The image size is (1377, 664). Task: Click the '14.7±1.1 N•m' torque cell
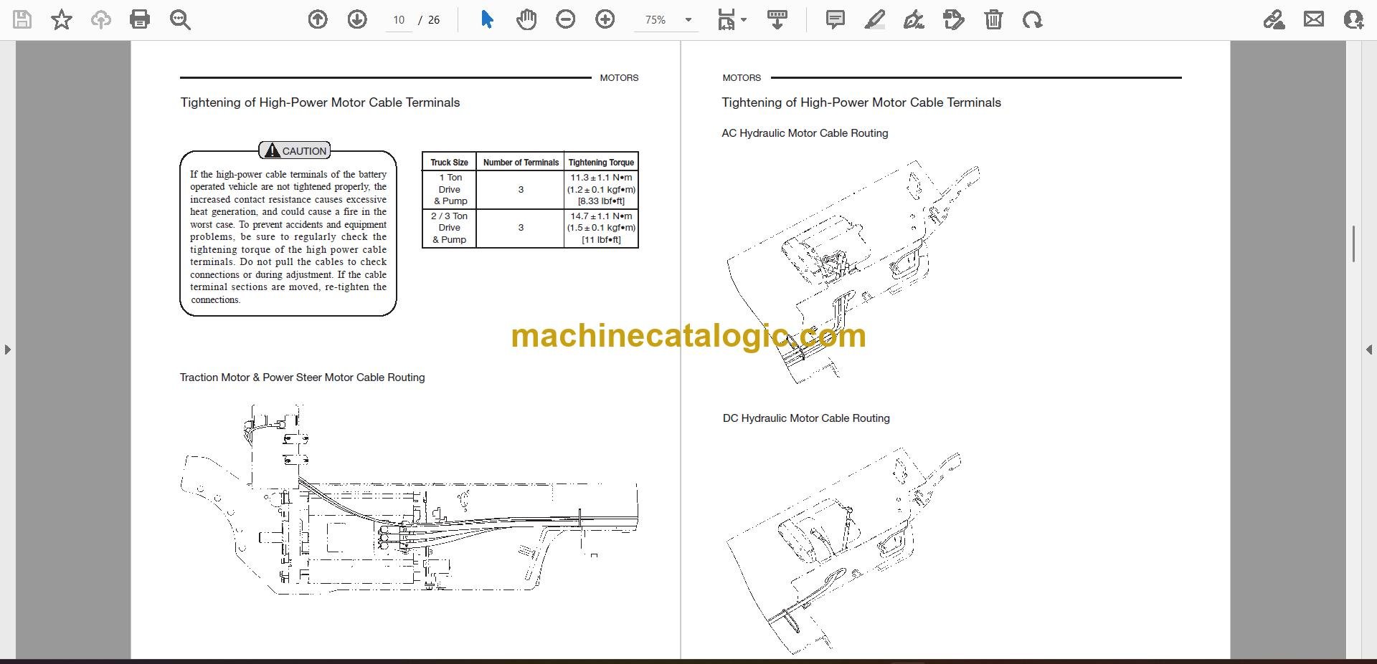pos(601,228)
